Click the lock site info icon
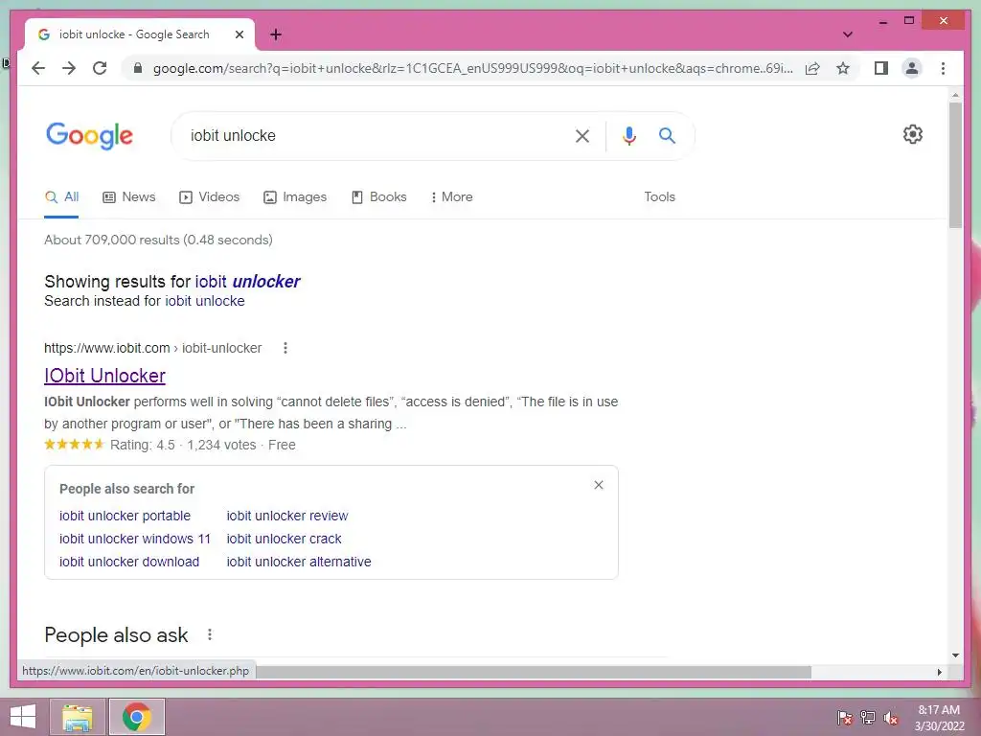This screenshot has height=736, width=981. pyautogui.click(x=138, y=68)
